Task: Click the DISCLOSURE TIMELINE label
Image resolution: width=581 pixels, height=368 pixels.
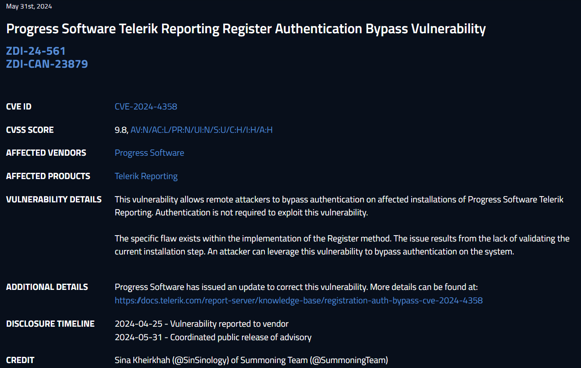Action: coord(50,324)
